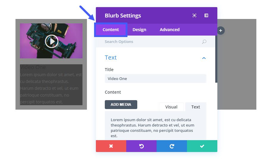This screenshot has height=160, width=262.
Task: Save changes with the green checkmark
Action: click(202, 146)
